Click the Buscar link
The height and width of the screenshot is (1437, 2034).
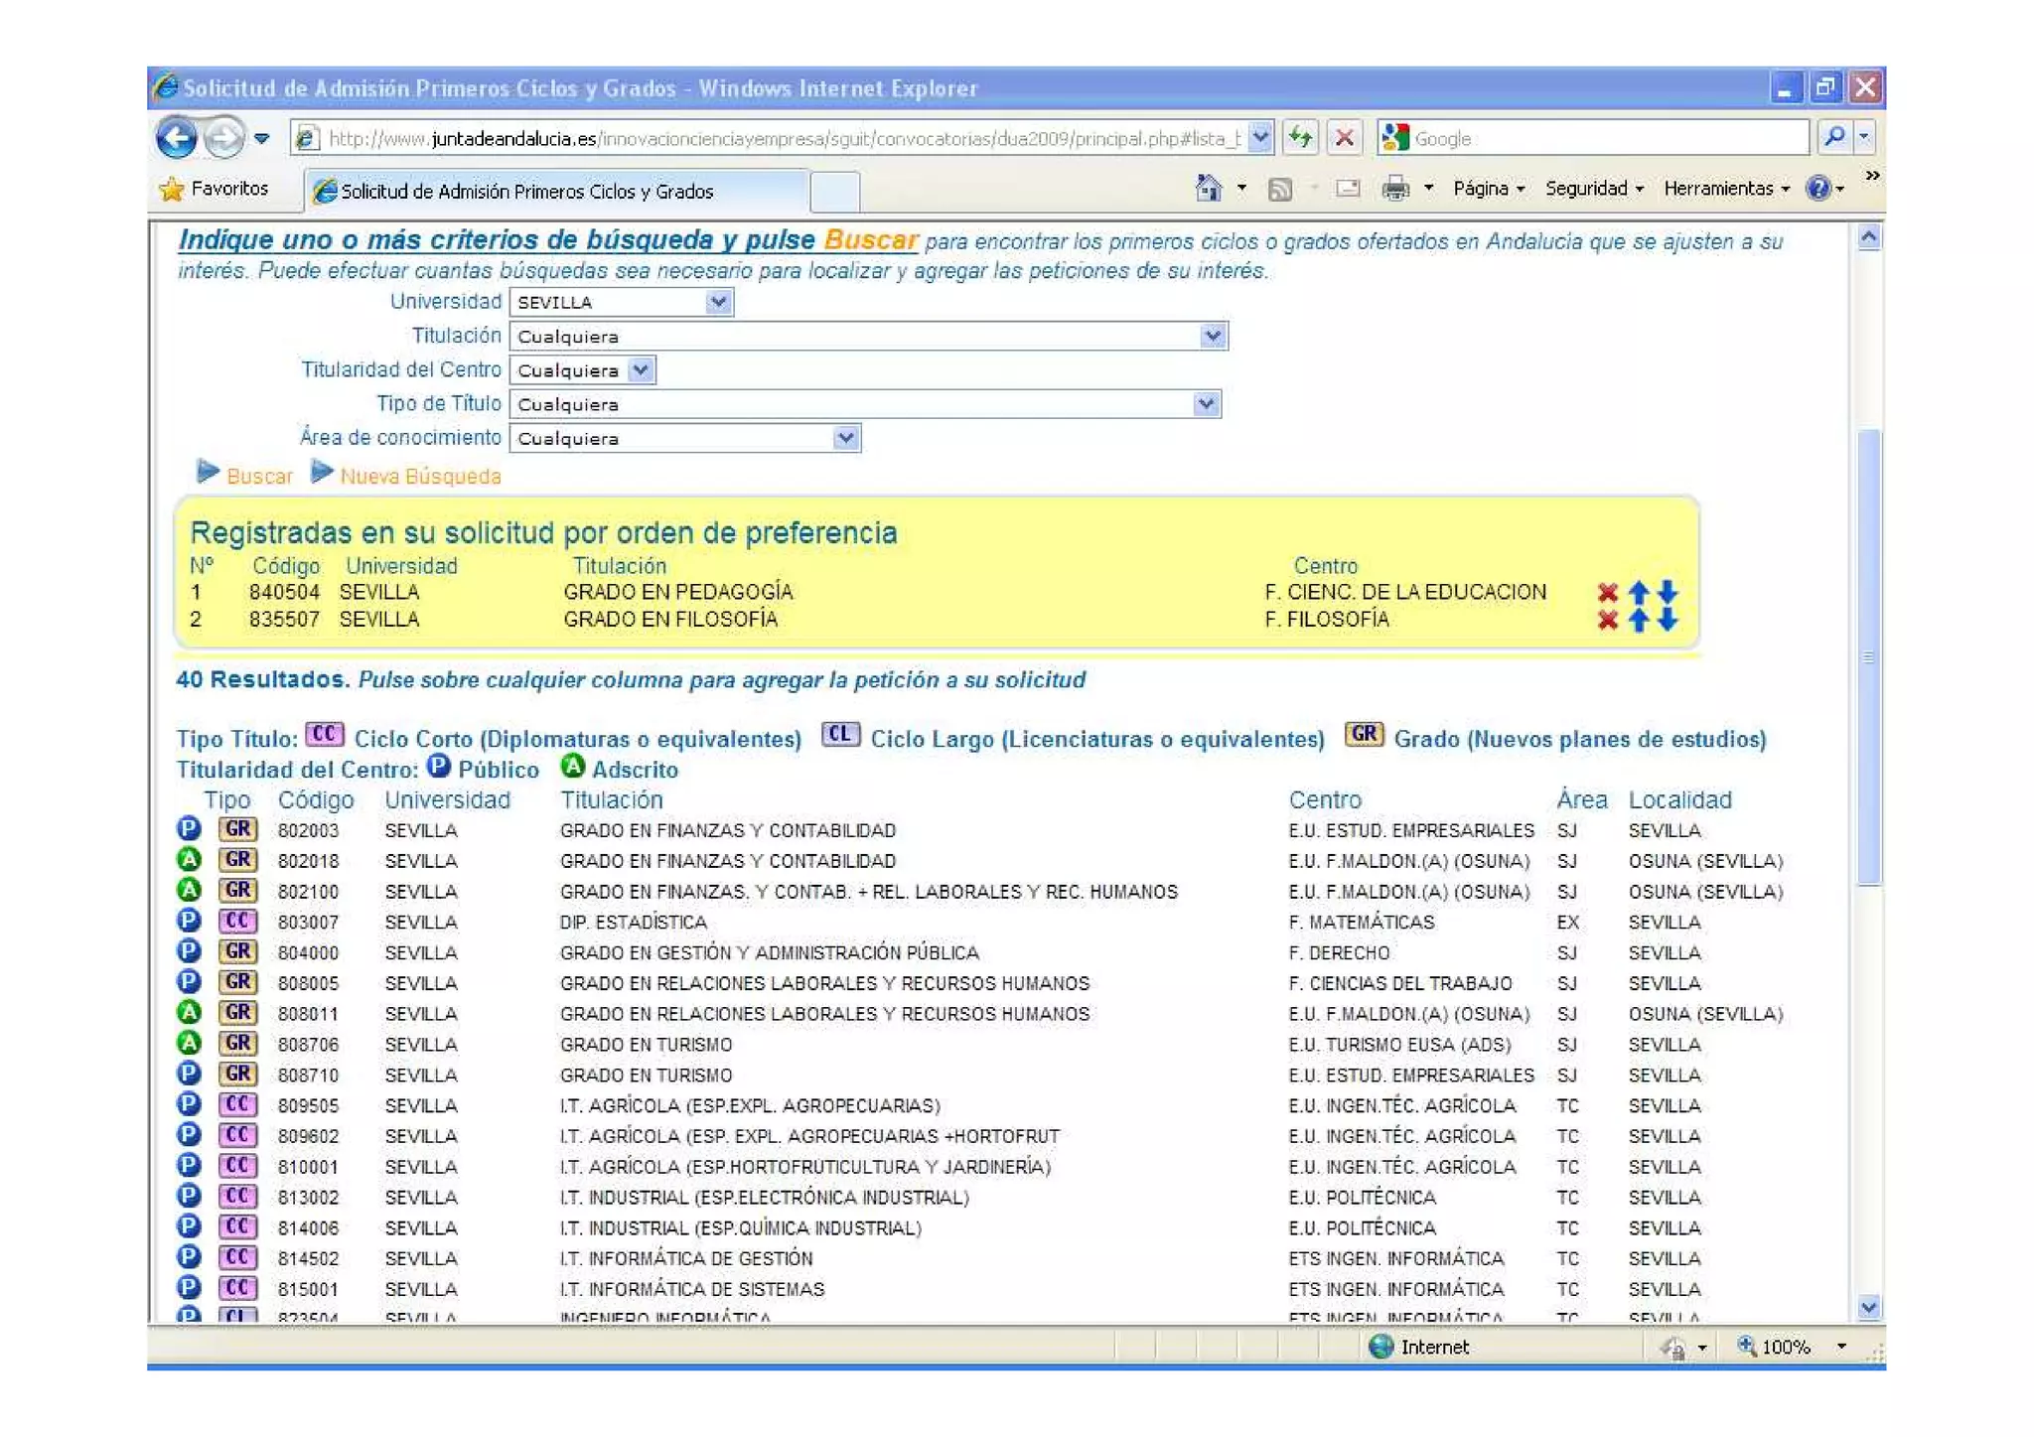point(258,477)
